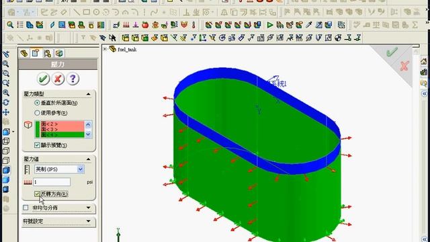430x242 pixels.
Task: Collapse the 壓力類型 (pressure type) section
Action: pos(88,94)
